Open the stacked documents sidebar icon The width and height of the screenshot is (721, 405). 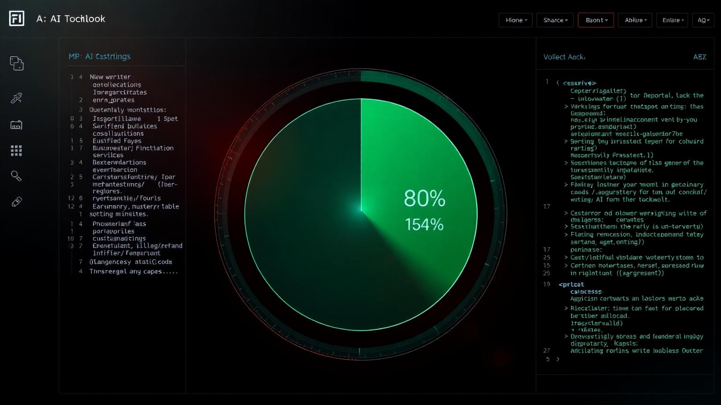[16, 63]
